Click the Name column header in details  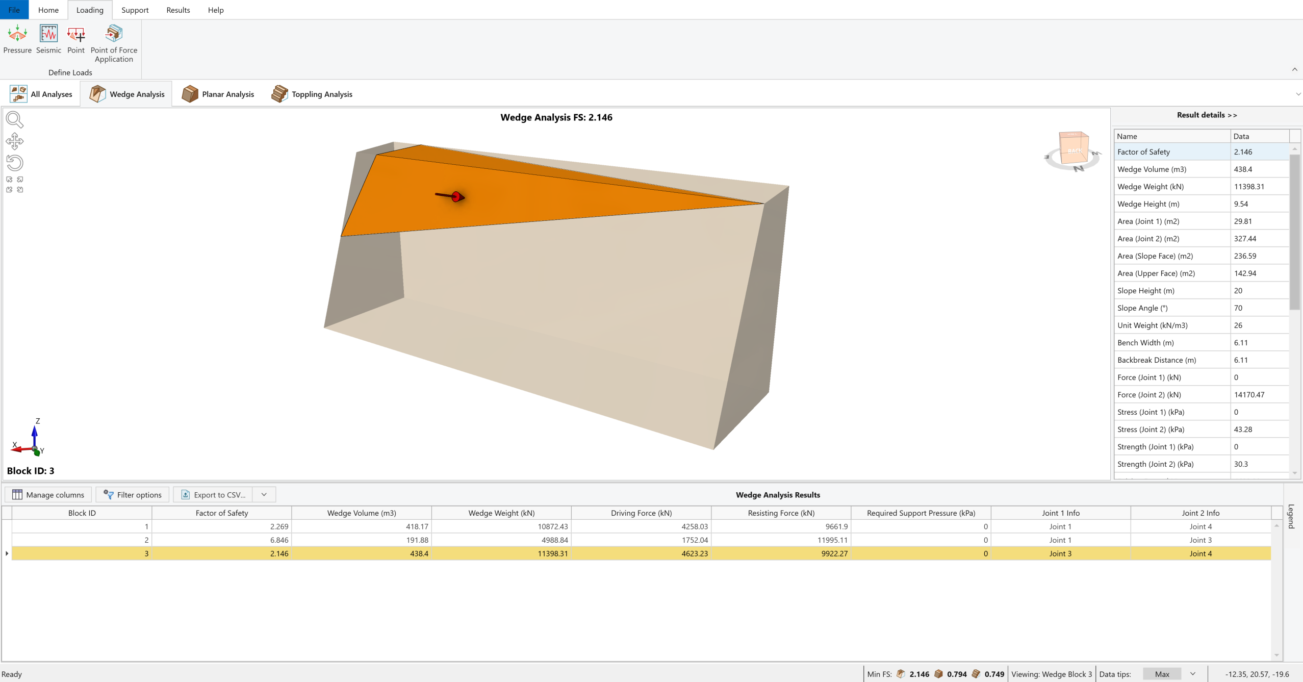(x=1172, y=136)
